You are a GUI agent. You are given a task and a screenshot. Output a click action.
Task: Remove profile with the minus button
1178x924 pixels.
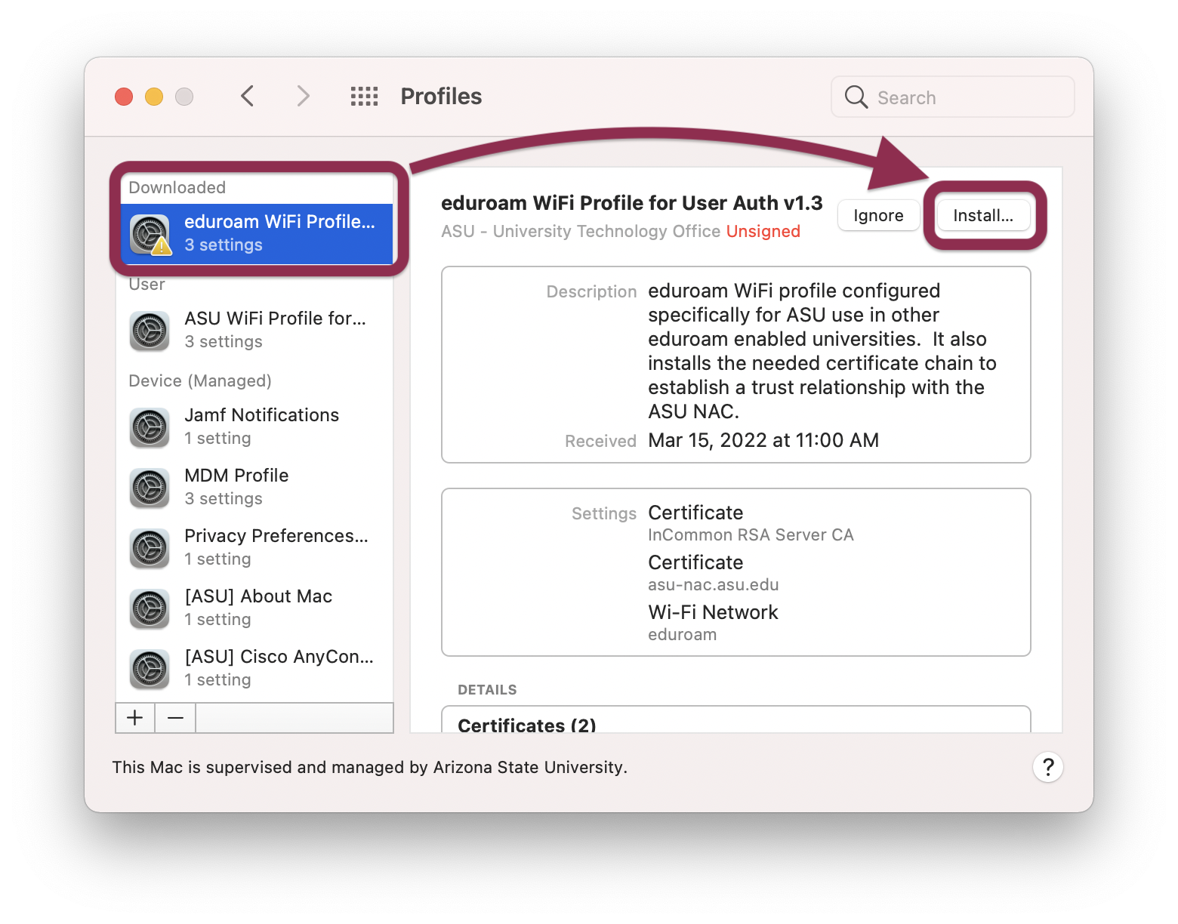pos(175,717)
